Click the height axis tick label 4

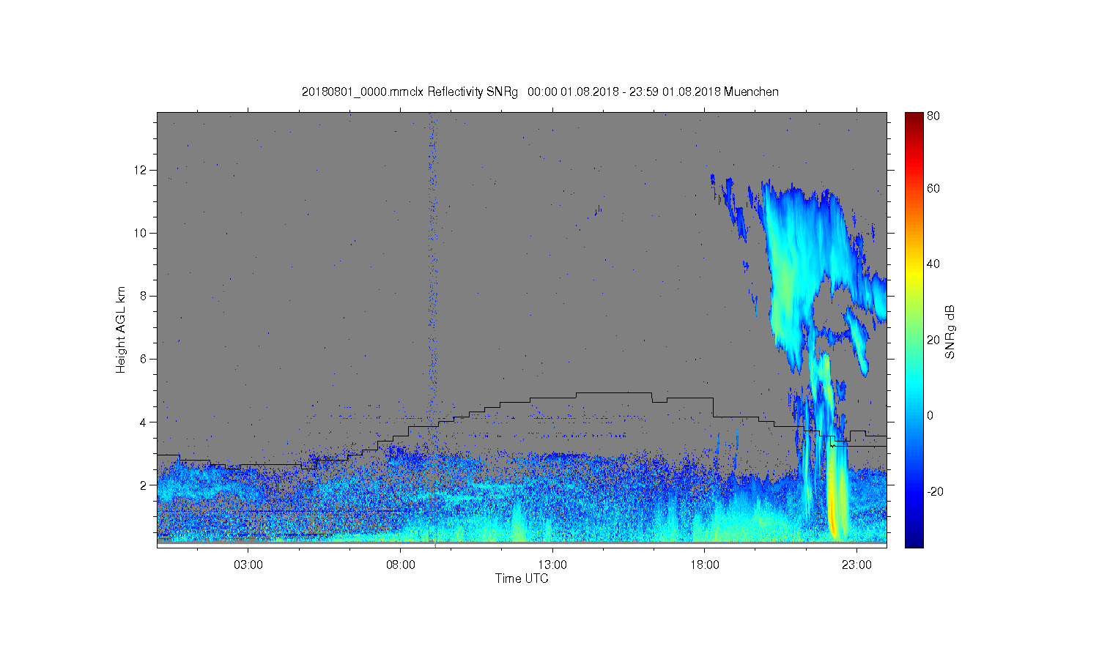(144, 422)
